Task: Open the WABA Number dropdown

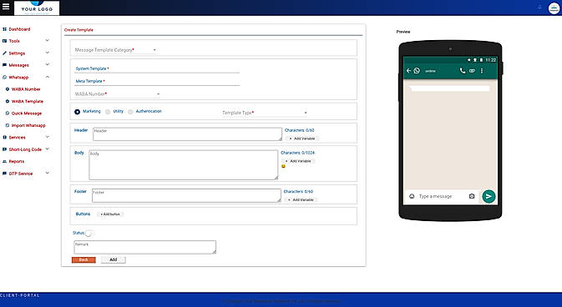Action: 117,94
